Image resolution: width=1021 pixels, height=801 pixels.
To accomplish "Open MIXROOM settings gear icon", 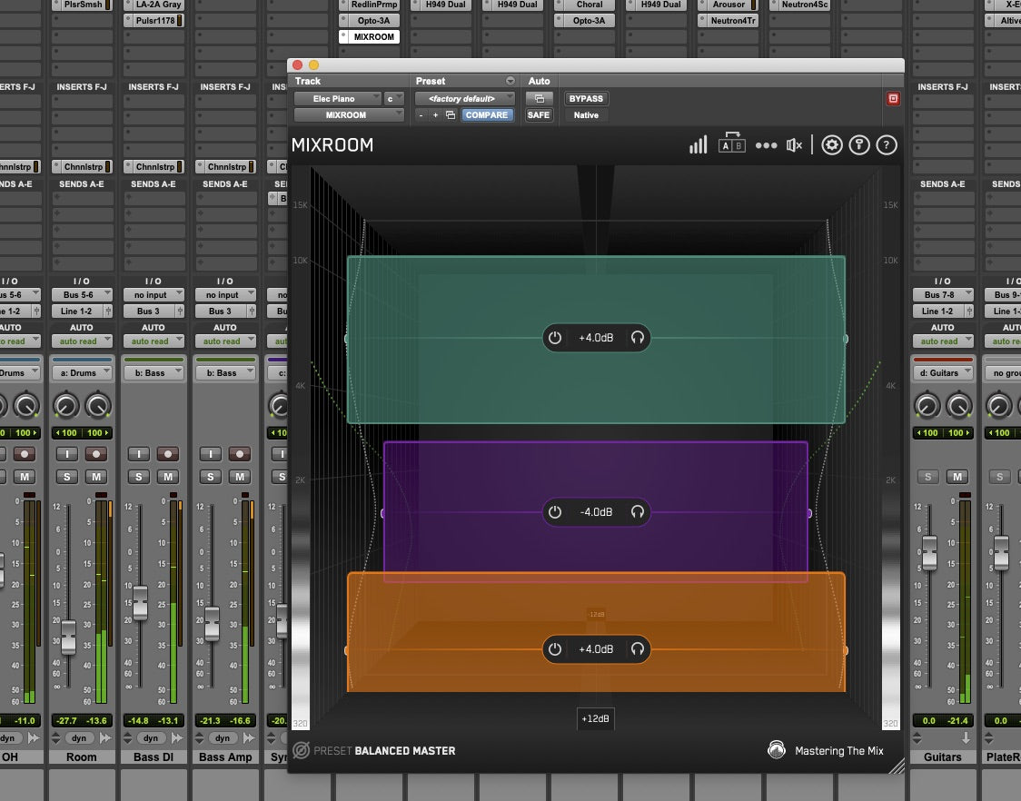I will pyautogui.click(x=831, y=144).
